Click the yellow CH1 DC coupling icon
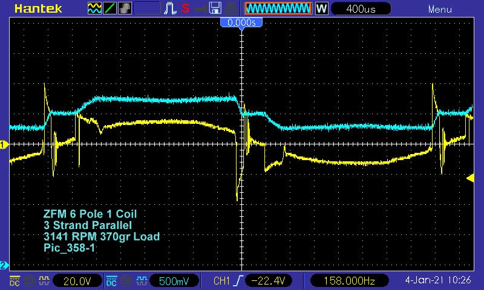The height and width of the screenshot is (290, 484). (15, 280)
